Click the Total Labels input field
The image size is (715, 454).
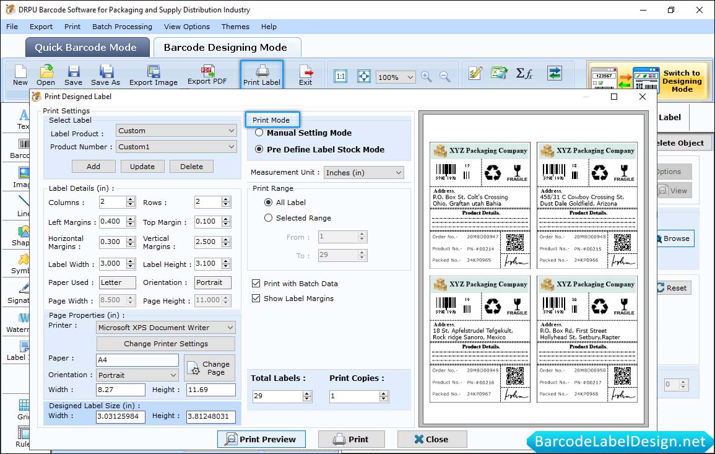[278, 396]
